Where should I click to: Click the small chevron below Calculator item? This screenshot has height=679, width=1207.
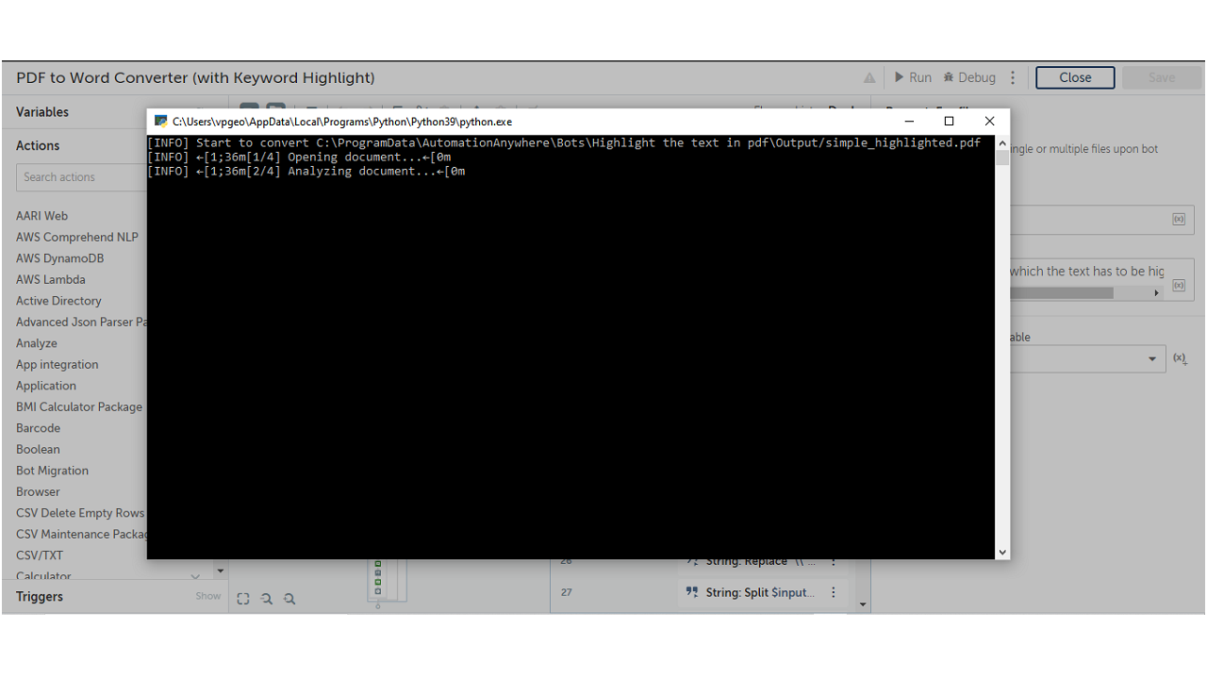point(195,576)
